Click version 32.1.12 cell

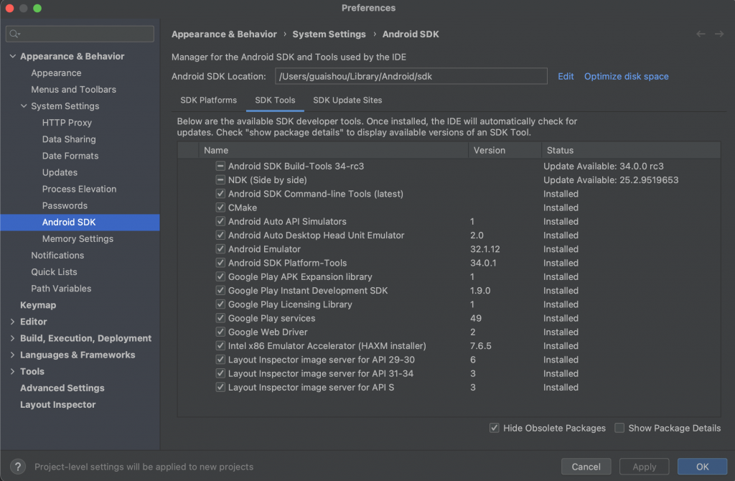[485, 249]
